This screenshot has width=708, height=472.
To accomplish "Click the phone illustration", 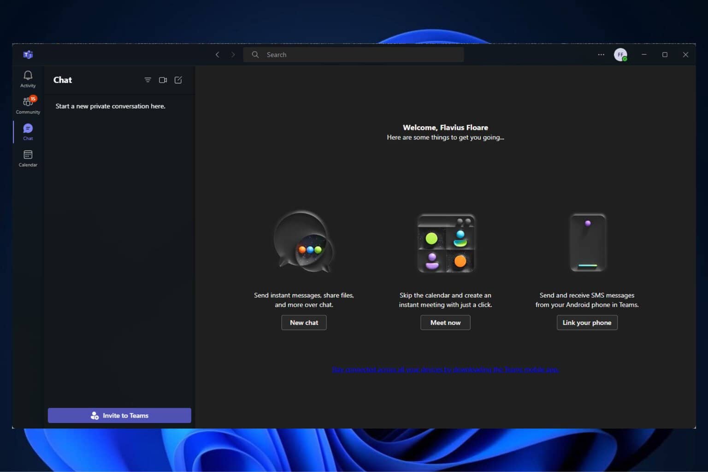I will point(588,242).
